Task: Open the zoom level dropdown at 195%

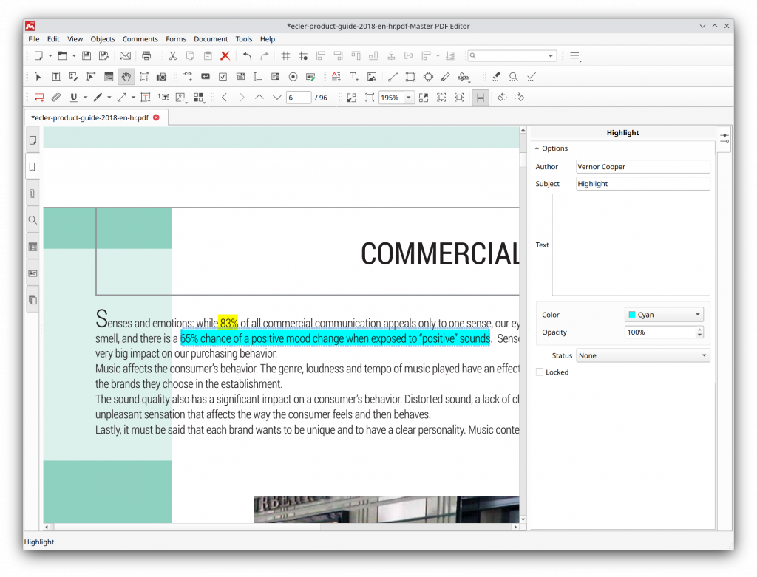Action: pyautogui.click(x=408, y=98)
